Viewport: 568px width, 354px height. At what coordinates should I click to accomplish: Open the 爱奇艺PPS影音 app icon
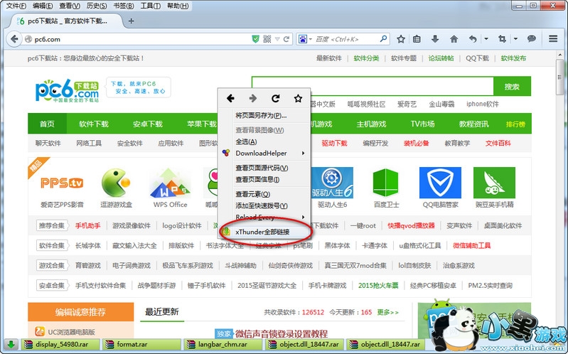click(x=62, y=183)
